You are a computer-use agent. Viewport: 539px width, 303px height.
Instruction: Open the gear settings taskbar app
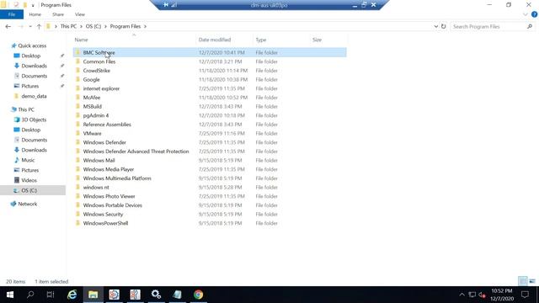[156, 295]
